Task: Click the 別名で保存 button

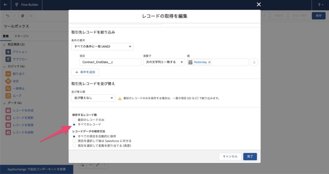Action: (x=299, y=16)
